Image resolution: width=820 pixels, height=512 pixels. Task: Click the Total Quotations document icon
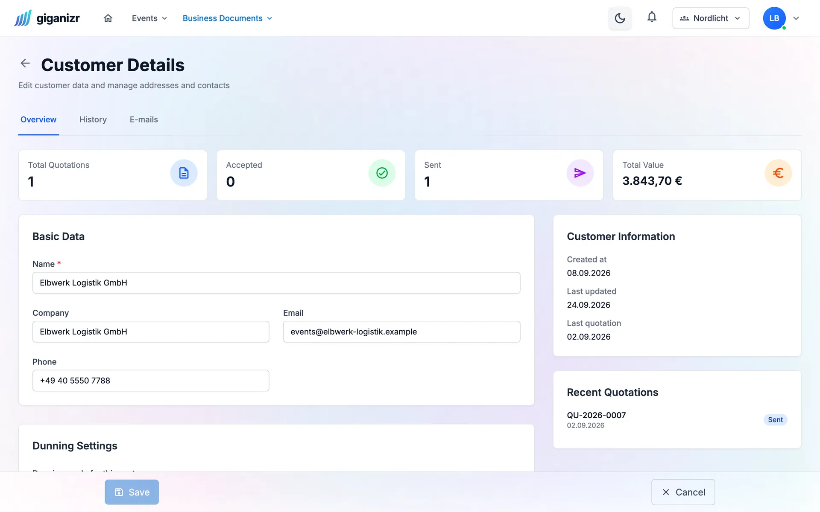click(x=184, y=173)
